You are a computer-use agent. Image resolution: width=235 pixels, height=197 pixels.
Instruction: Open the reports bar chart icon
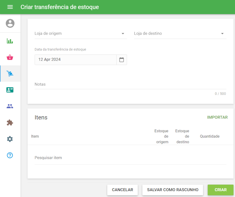[x=10, y=41]
